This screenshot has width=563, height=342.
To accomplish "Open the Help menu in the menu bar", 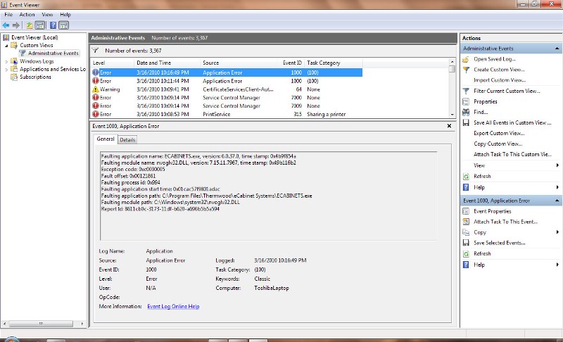I will point(65,15).
